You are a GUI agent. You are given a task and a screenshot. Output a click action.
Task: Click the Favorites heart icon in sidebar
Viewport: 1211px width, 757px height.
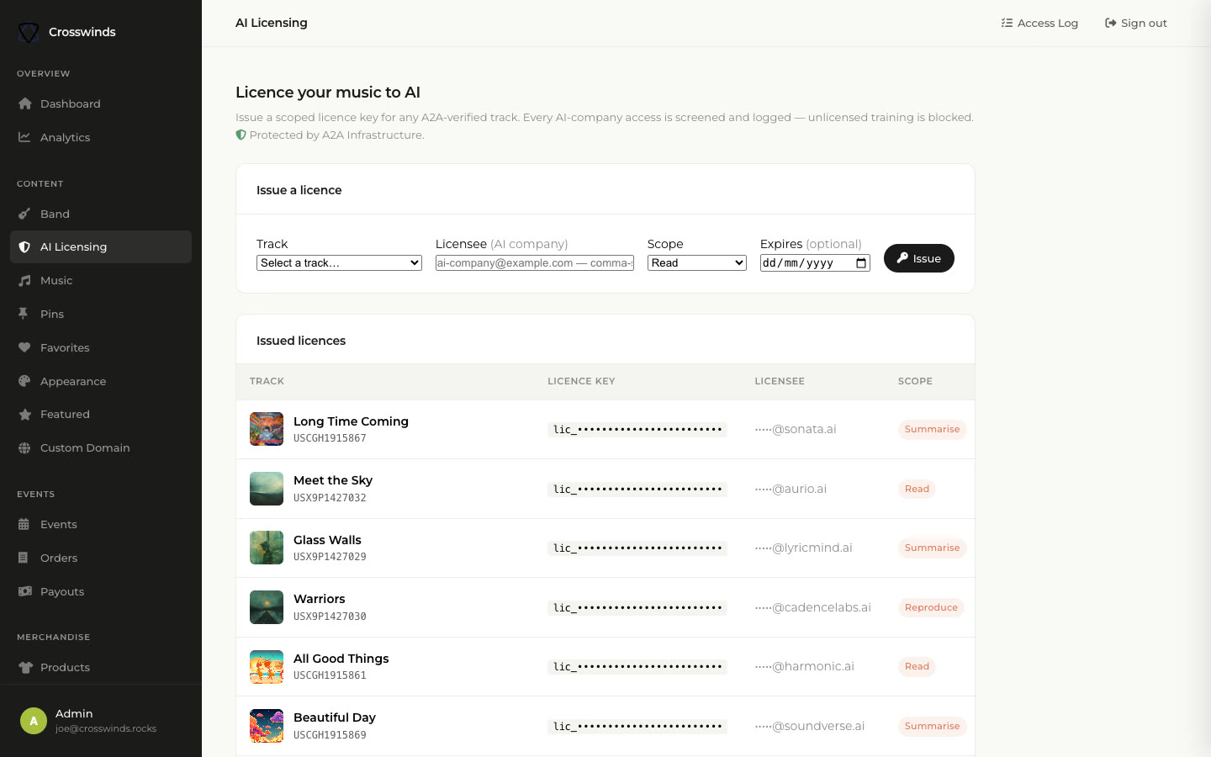pyautogui.click(x=24, y=347)
